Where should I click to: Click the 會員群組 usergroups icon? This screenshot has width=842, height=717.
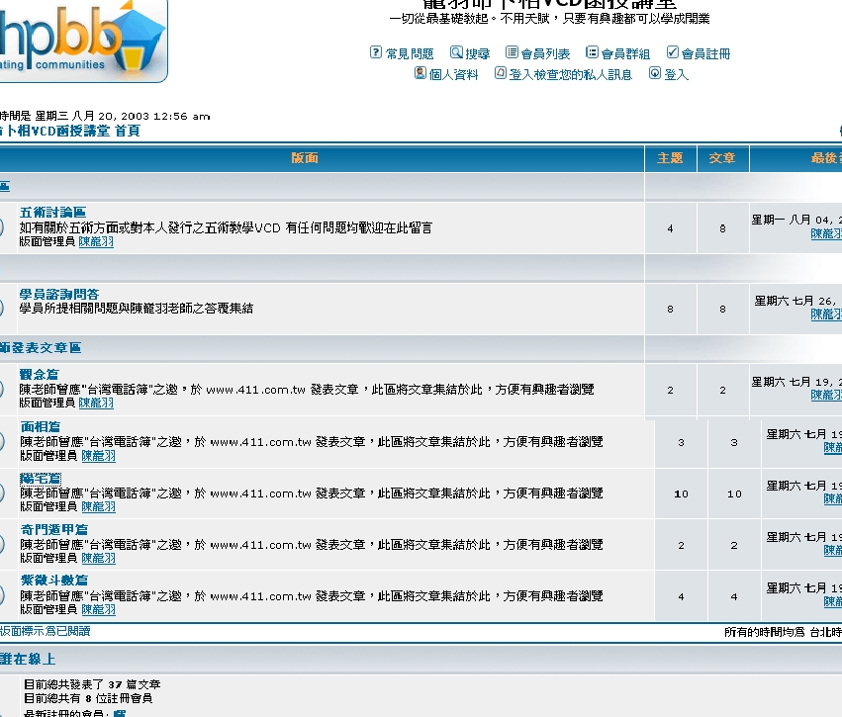click(x=592, y=52)
